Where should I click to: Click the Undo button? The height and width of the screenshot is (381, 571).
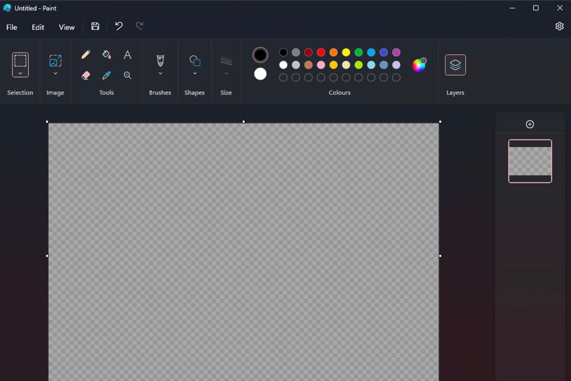(119, 26)
